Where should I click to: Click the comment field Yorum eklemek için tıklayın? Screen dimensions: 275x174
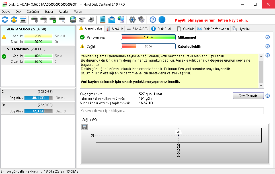(172, 111)
